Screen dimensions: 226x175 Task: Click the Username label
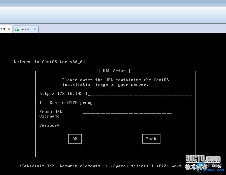(x=49, y=116)
